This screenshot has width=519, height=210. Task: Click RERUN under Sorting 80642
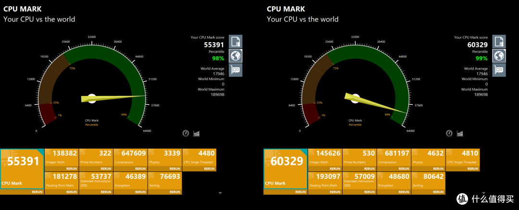(438, 192)
